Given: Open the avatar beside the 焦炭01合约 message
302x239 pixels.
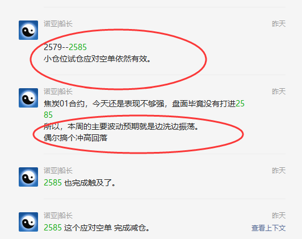Looking at the screenshot, I should click(x=28, y=98).
